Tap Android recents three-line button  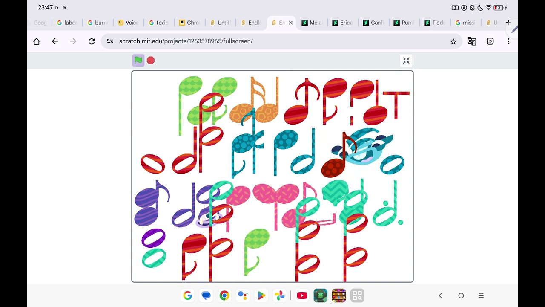[481, 295]
